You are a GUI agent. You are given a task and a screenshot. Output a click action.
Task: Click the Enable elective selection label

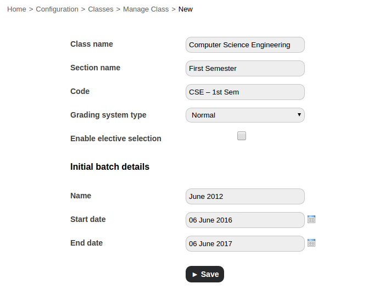tap(116, 138)
